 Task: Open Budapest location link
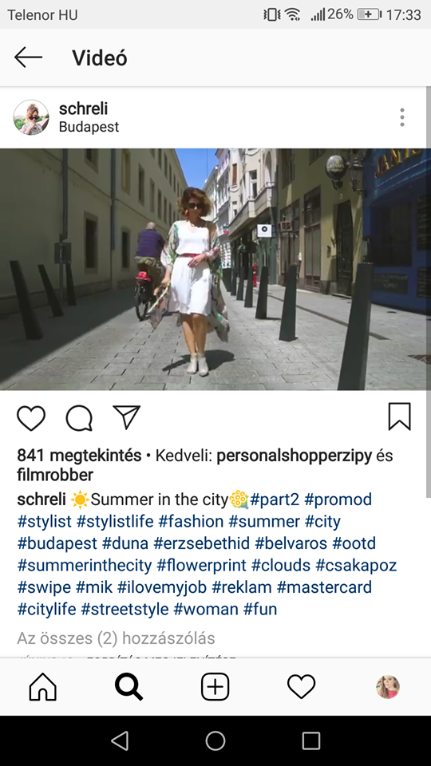coord(89,127)
